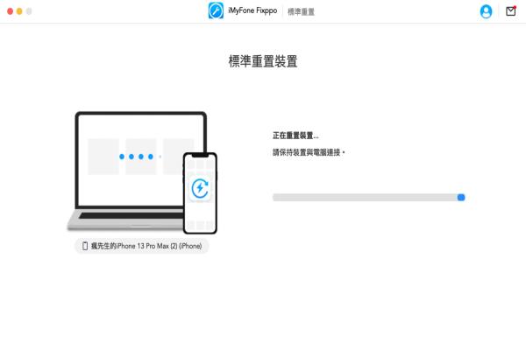The width and height of the screenshot is (526, 350).
Task: Select the 標準重置 header label
Action: pyautogui.click(x=301, y=11)
